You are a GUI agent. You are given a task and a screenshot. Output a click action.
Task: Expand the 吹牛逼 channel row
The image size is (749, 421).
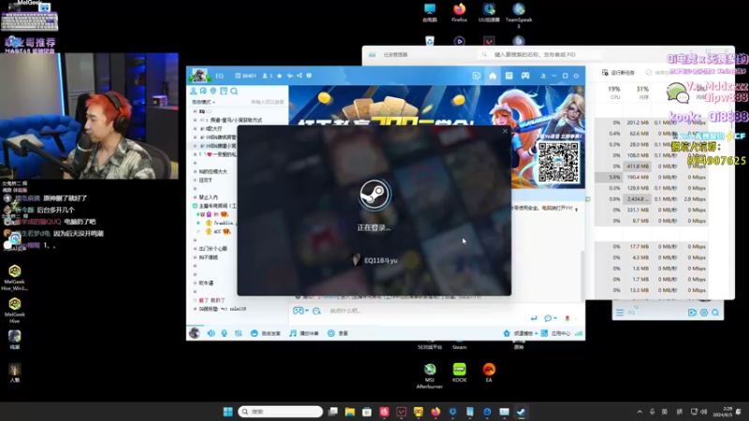pos(195,283)
